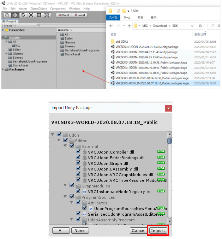Click the Cancel button in import dialog

[x=138, y=231]
